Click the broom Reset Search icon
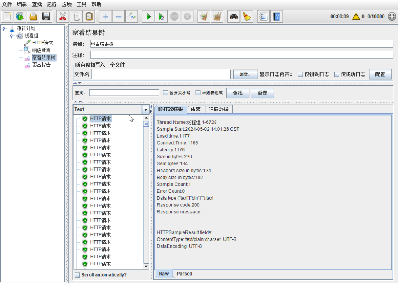The width and height of the screenshot is (398, 283). [x=246, y=16]
